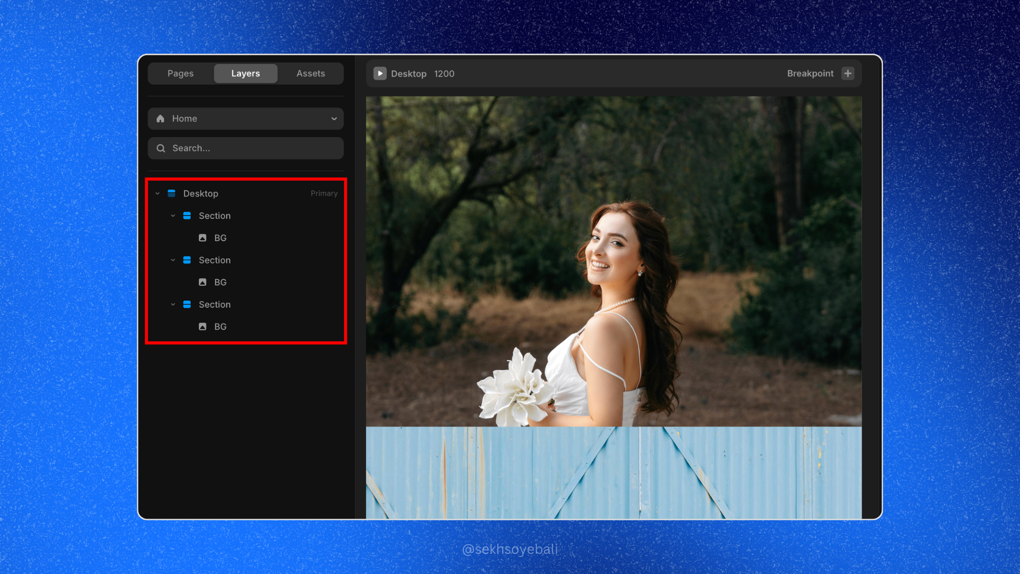Viewport: 1020px width, 574px height.
Task: Click the plus icon next to Breakpoint
Action: point(848,73)
